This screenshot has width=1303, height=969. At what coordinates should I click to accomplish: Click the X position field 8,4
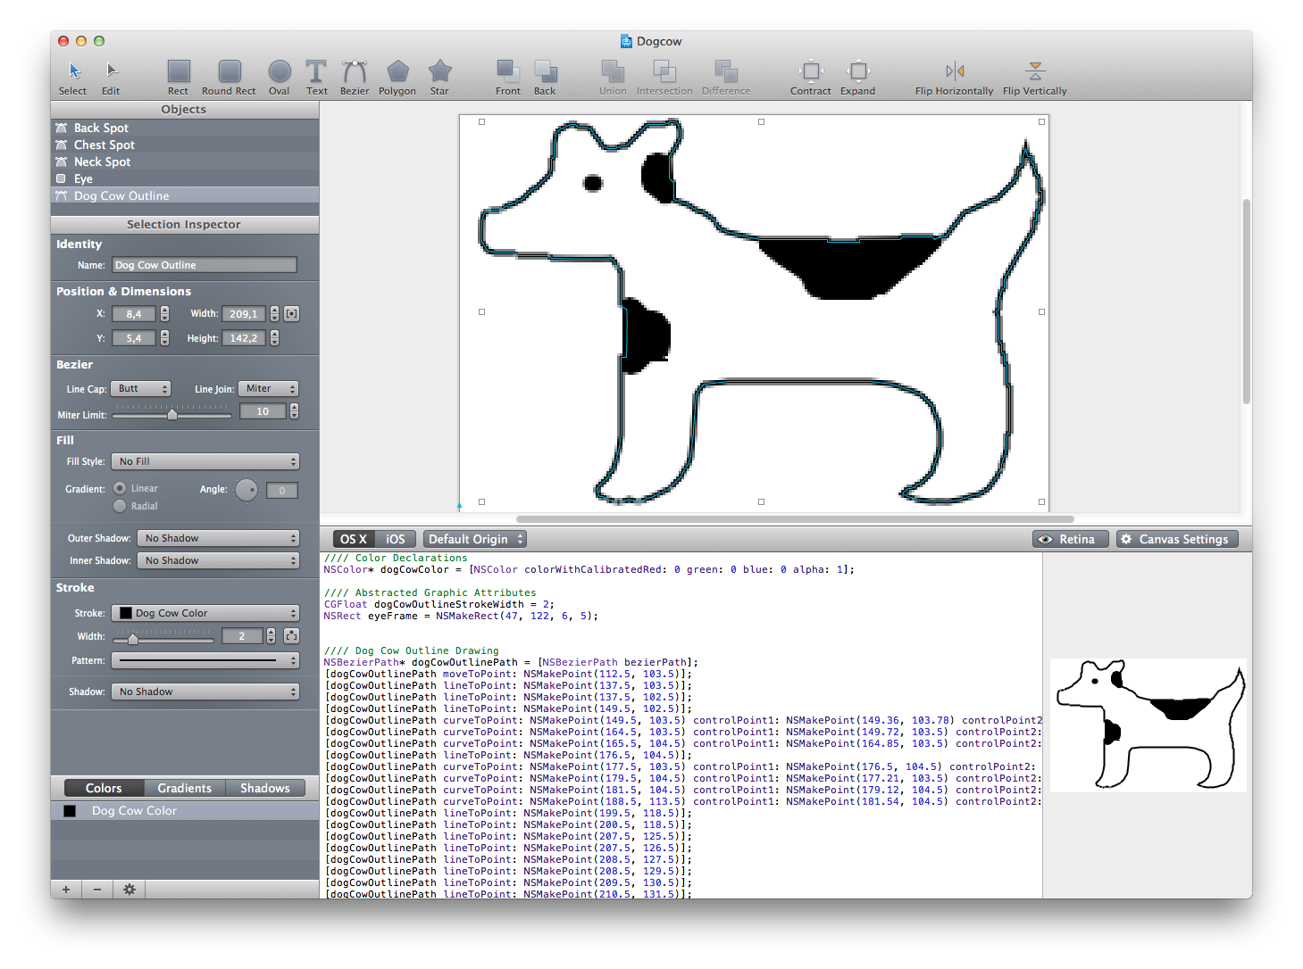(134, 314)
